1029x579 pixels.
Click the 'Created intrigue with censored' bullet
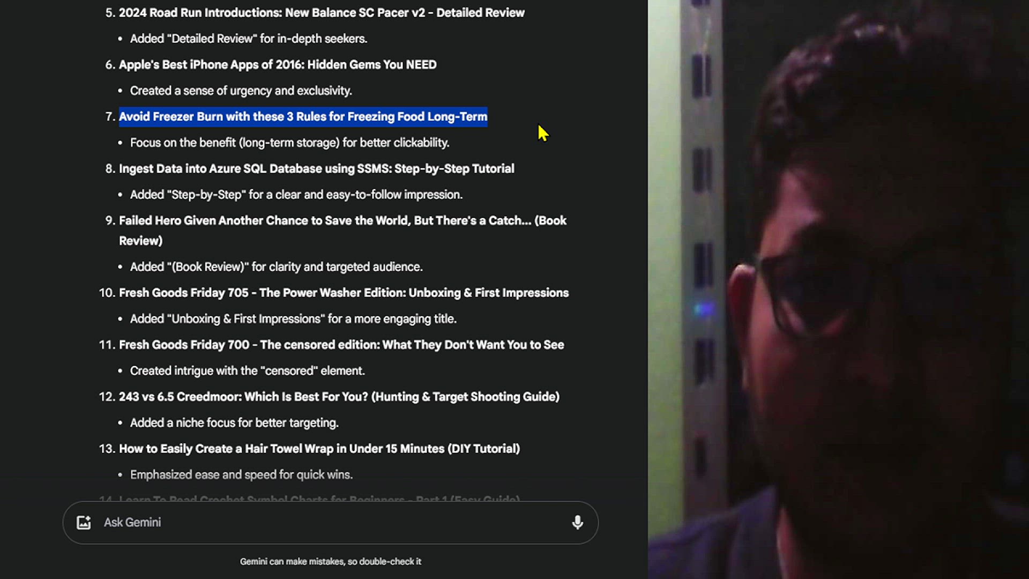coord(247,371)
